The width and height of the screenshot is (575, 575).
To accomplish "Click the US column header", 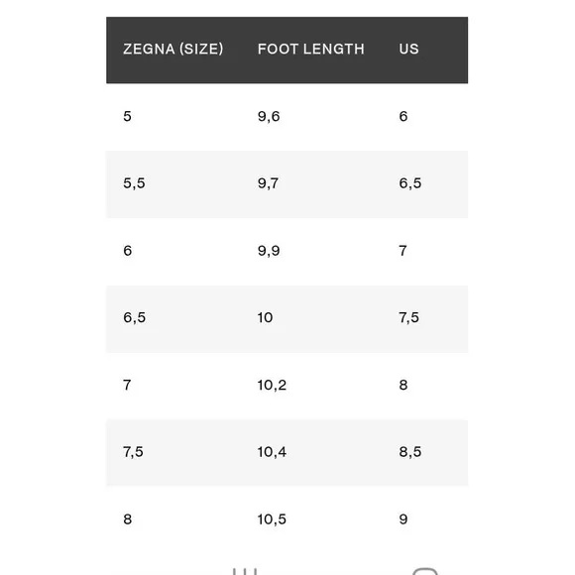I will point(408,49).
